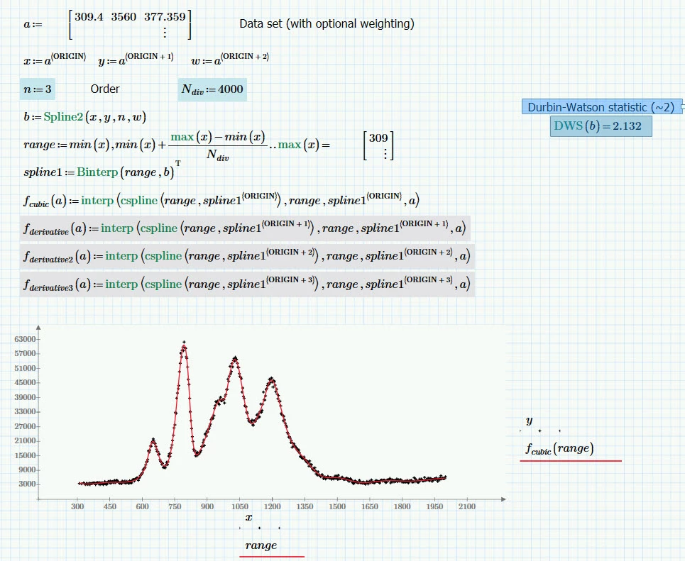Click the range result vector showing 309
The width and height of the screenshot is (685, 561).
click(378, 146)
